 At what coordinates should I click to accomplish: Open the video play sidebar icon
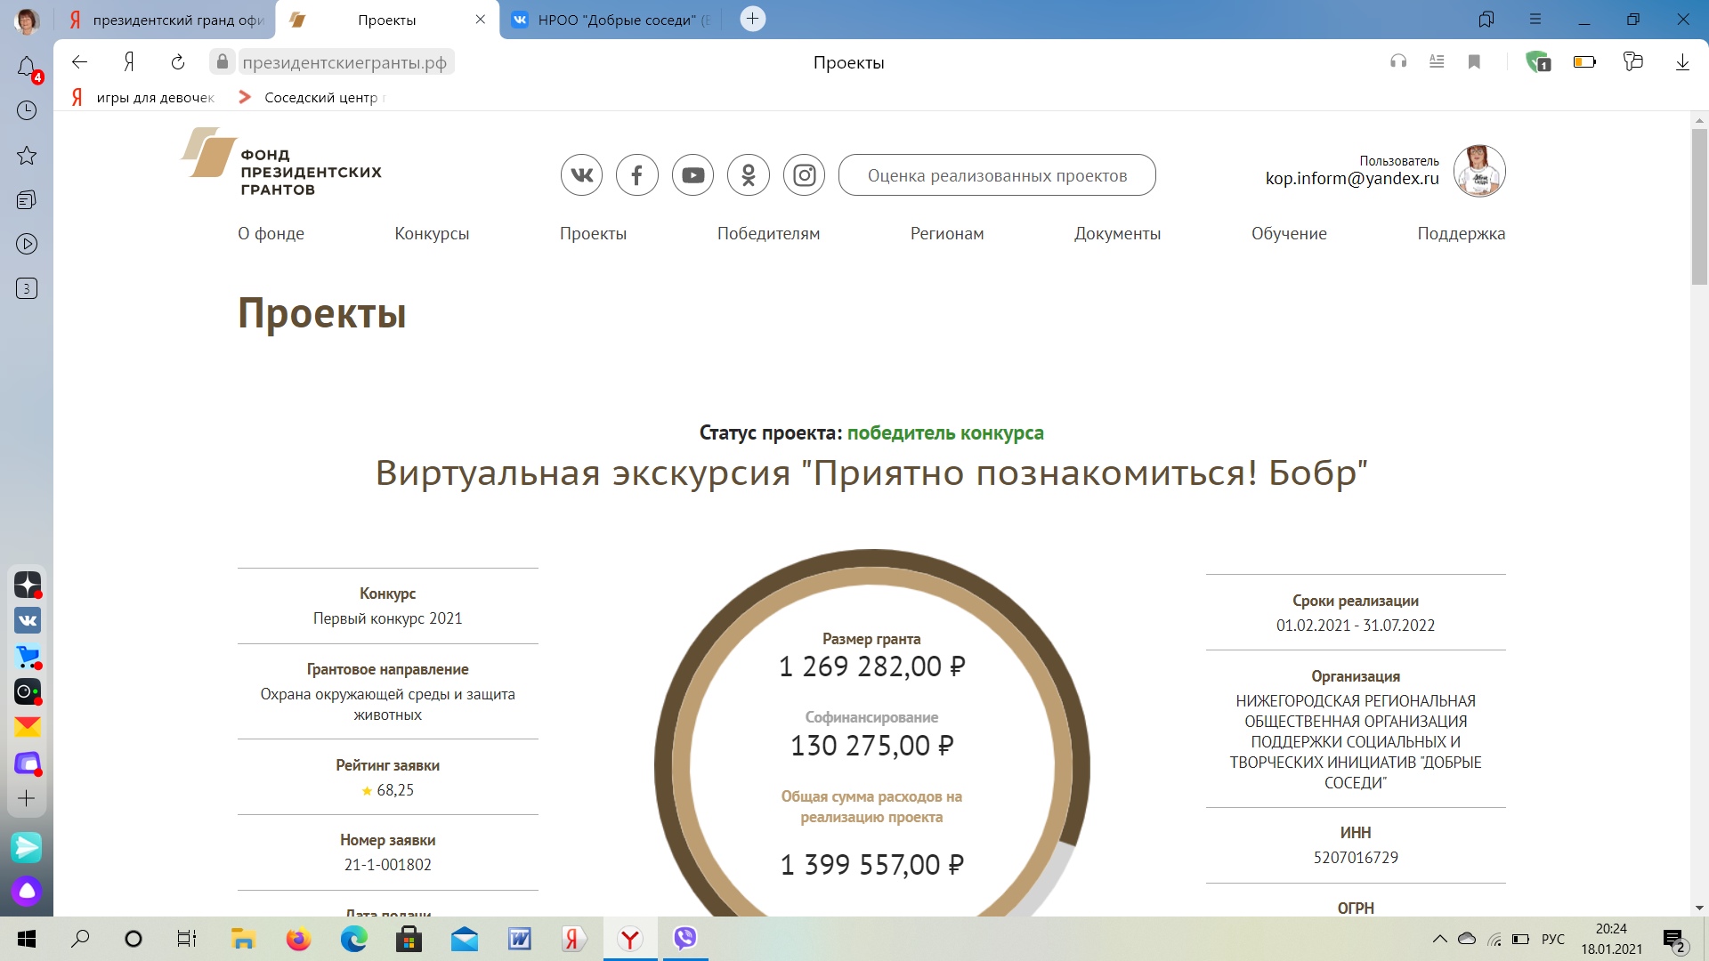(x=27, y=244)
